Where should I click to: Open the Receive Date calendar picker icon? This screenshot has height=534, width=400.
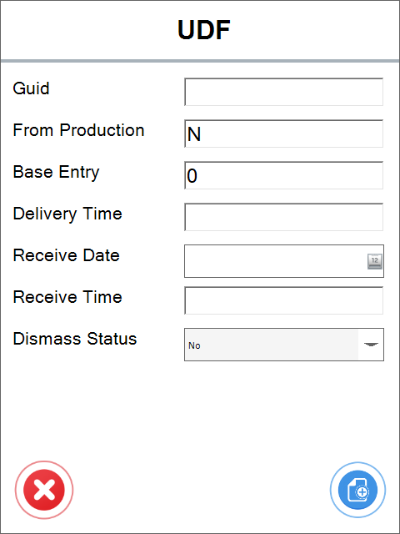click(x=375, y=261)
